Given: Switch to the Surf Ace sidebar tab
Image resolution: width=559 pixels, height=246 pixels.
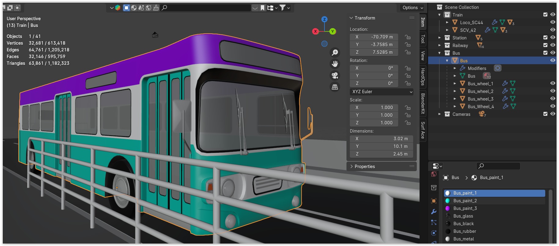Looking at the screenshot, I should (x=423, y=130).
